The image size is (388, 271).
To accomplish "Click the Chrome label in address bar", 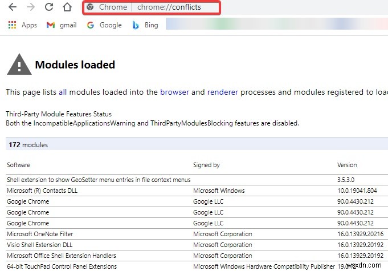I will pos(113,7).
